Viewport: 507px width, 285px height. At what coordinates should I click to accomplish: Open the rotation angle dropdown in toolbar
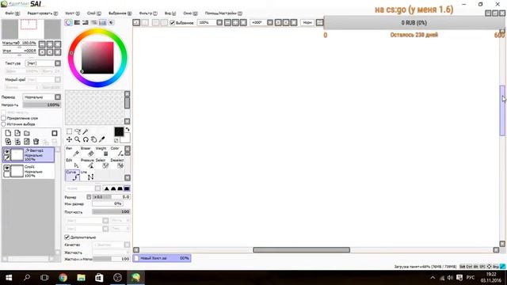(270, 23)
